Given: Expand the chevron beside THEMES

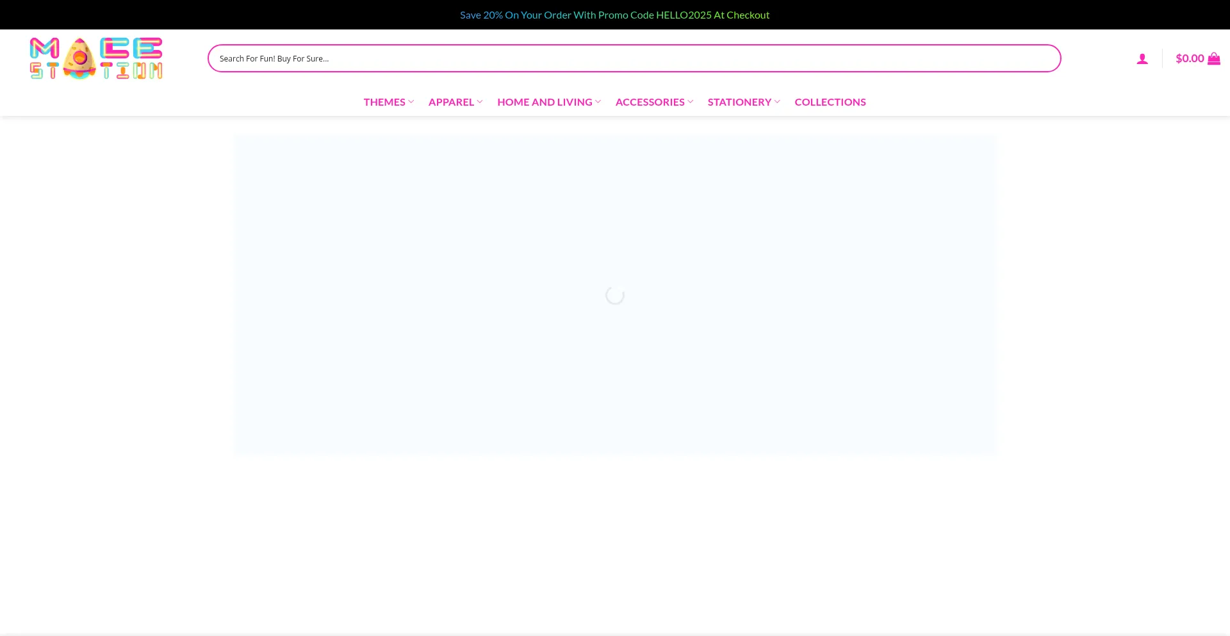Looking at the screenshot, I should tap(411, 102).
